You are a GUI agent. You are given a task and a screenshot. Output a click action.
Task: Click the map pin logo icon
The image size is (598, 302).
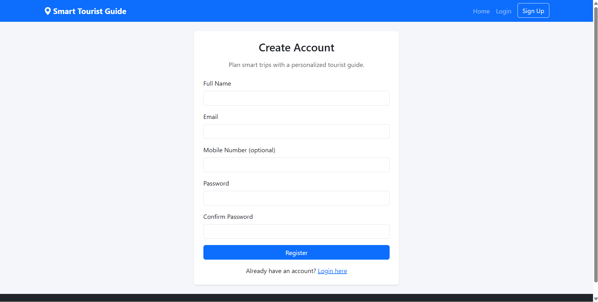click(x=47, y=11)
